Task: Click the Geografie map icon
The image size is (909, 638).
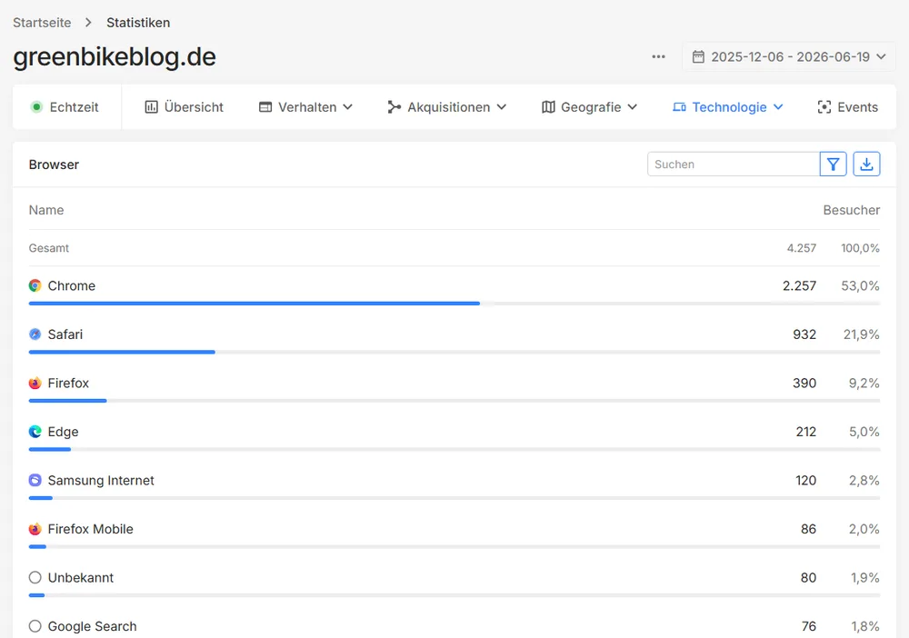Action: pyautogui.click(x=548, y=107)
